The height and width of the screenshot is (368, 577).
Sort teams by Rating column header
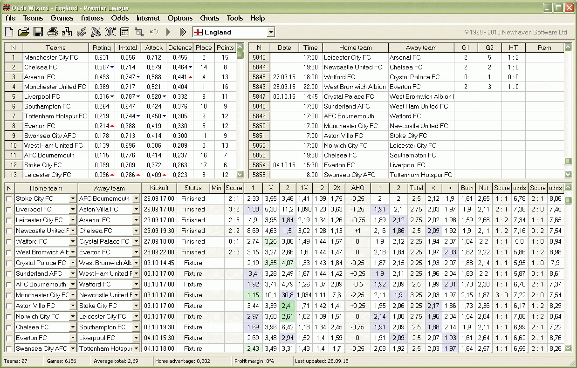[x=102, y=48]
